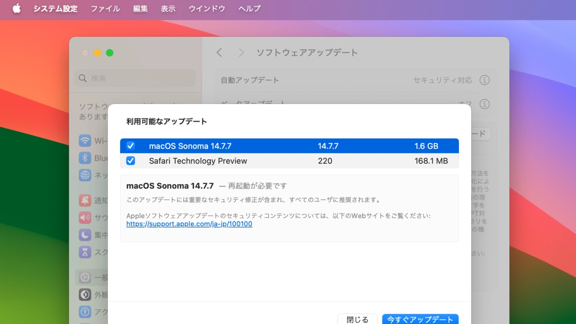This screenshot has width=576, height=324.
Task: Open the Accessibility icon in the sidebar
Action: click(85, 311)
